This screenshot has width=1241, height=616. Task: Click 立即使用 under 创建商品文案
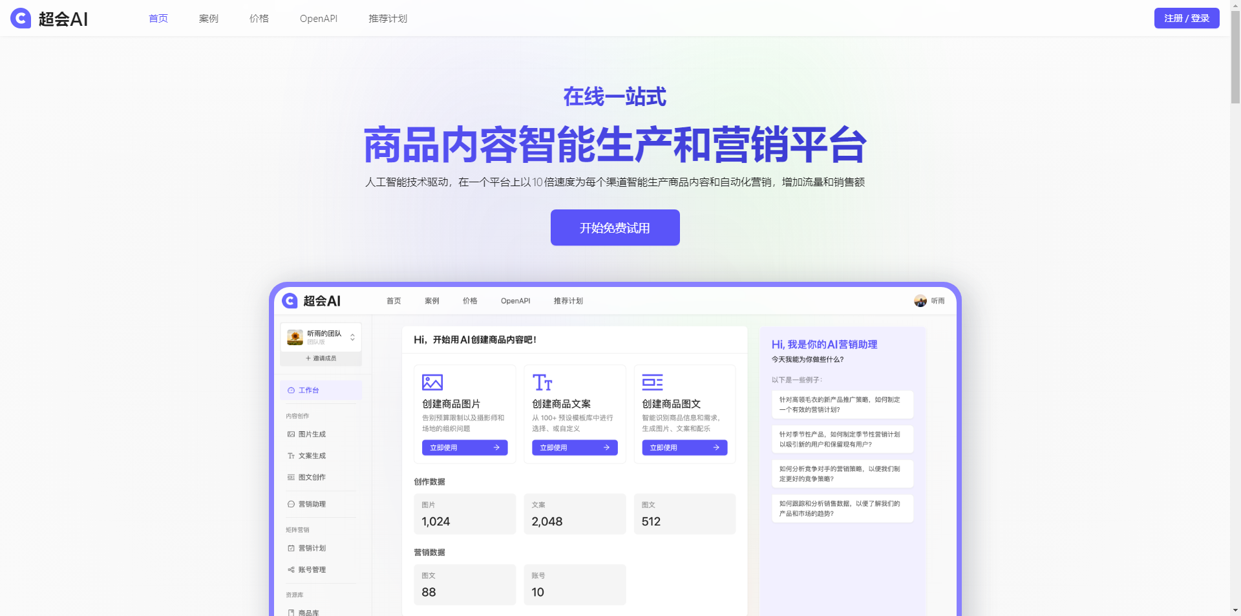coord(575,447)
